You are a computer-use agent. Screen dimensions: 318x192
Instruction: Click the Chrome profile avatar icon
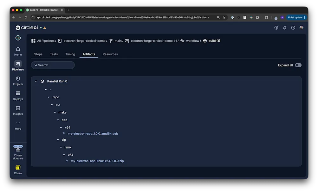pos(282,18)
